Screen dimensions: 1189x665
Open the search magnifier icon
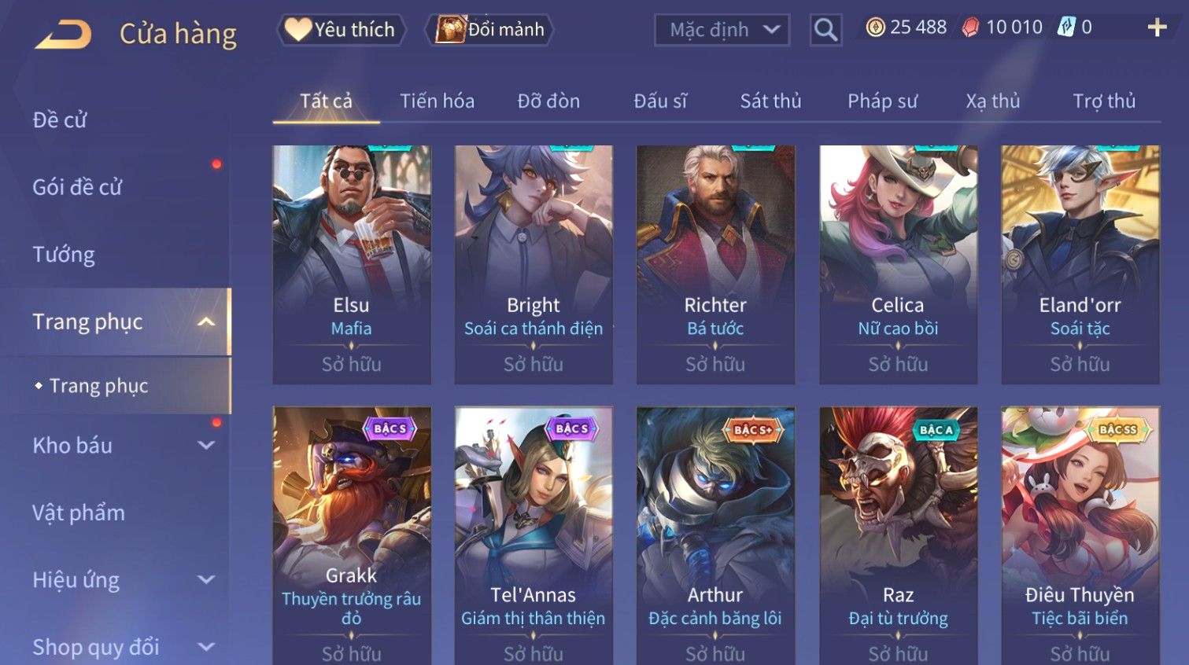pos(825,30)
